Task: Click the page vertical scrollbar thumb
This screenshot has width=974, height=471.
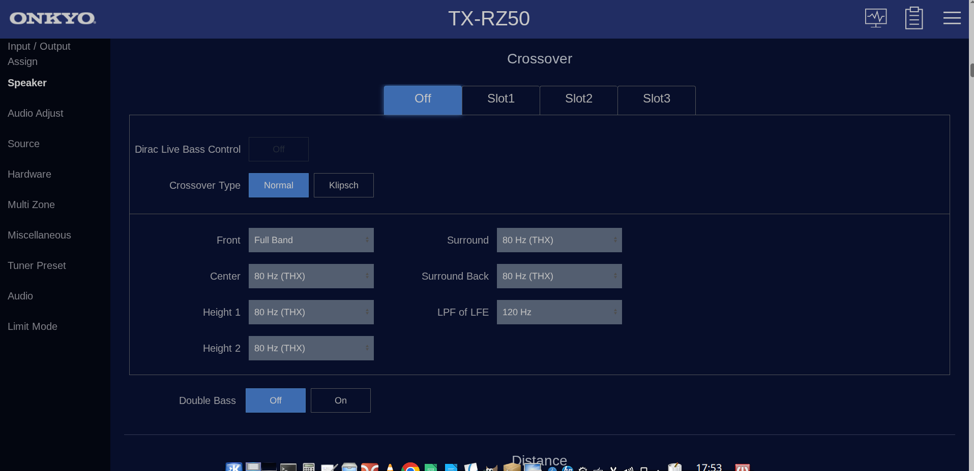Action: (x=971, y=70)
